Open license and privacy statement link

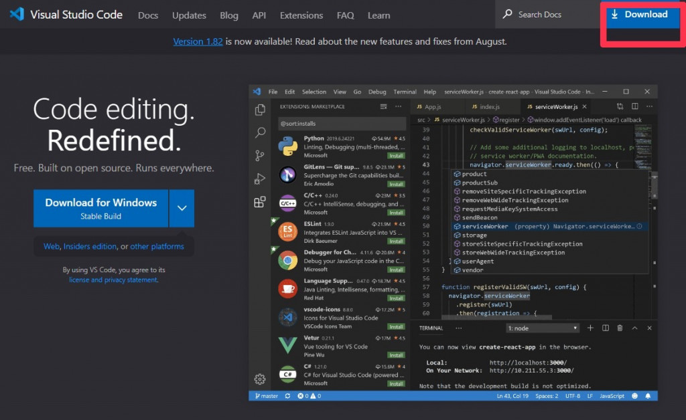click(x=113, y=280)
